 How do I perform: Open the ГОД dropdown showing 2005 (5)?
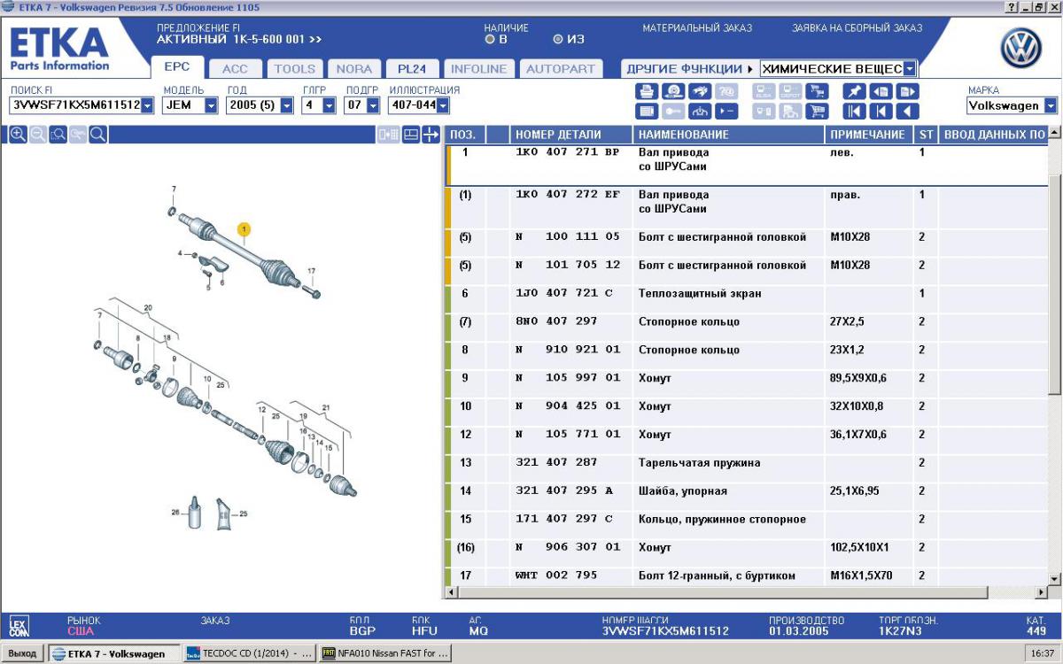[x=287, y=105]
